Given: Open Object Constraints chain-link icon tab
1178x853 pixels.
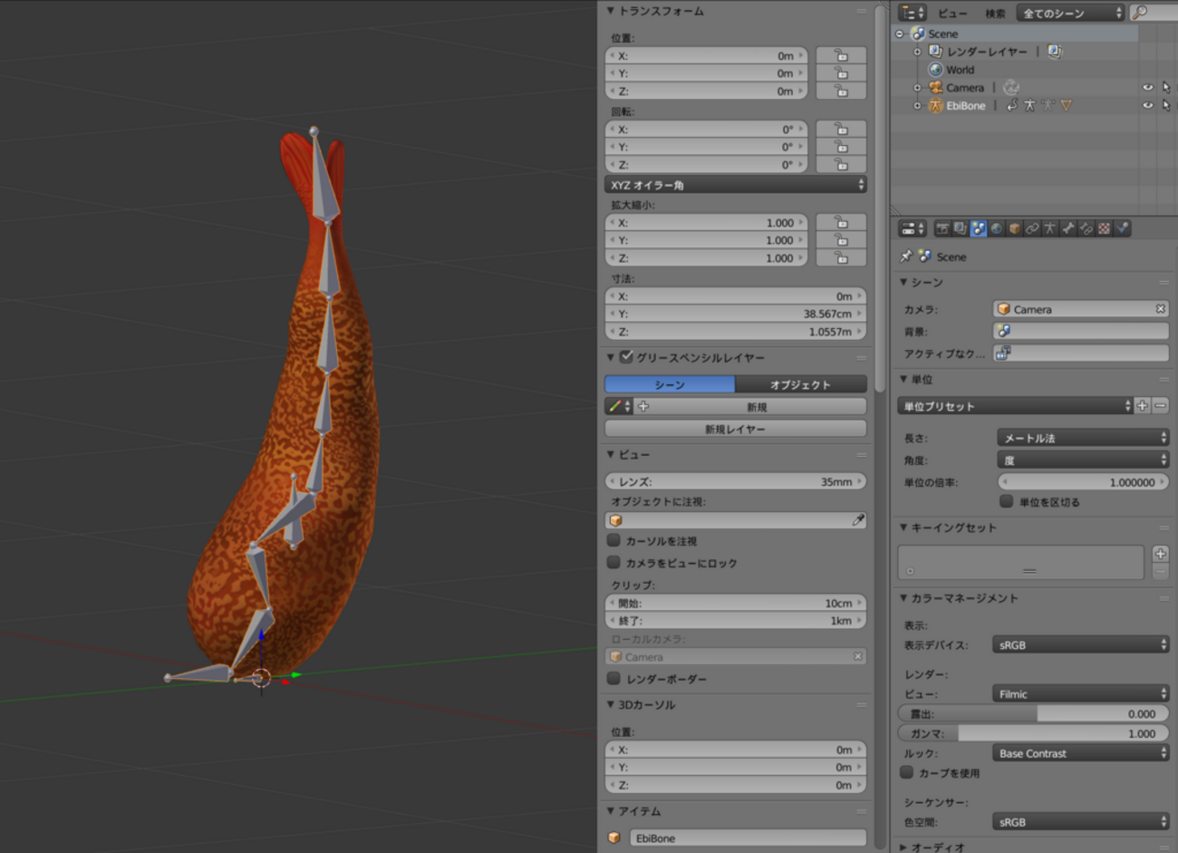Looking at the screenshot, I should tap(1032, 229).
